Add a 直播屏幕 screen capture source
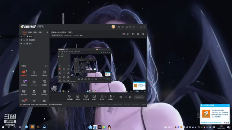 point(70,97)
